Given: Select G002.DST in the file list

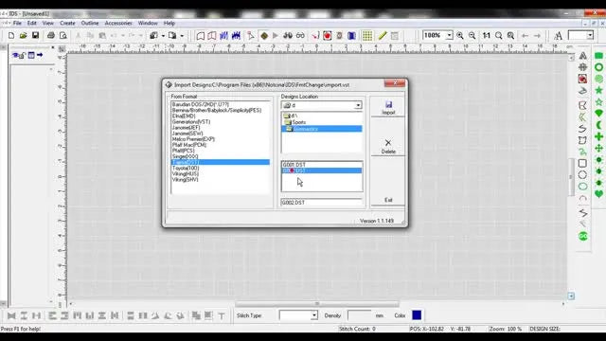Looking at the screenshot, I should point(322,170).
